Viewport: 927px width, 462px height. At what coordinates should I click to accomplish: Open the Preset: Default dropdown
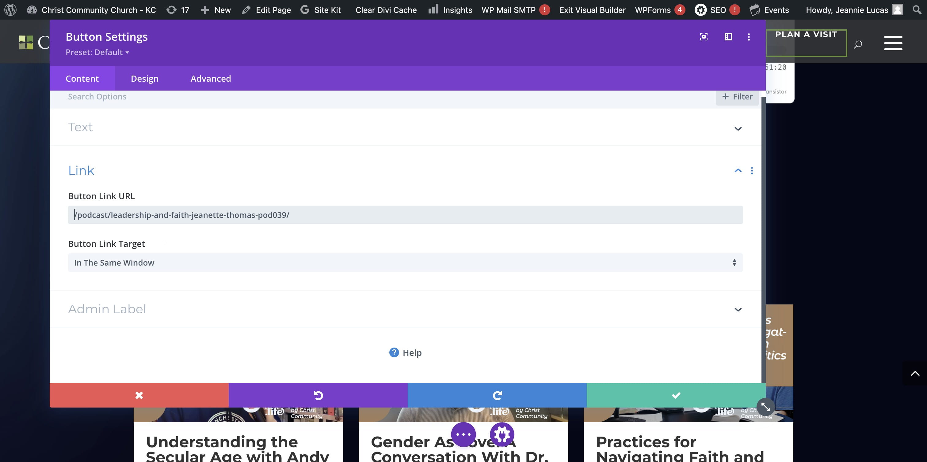click(x=97, y=52)
